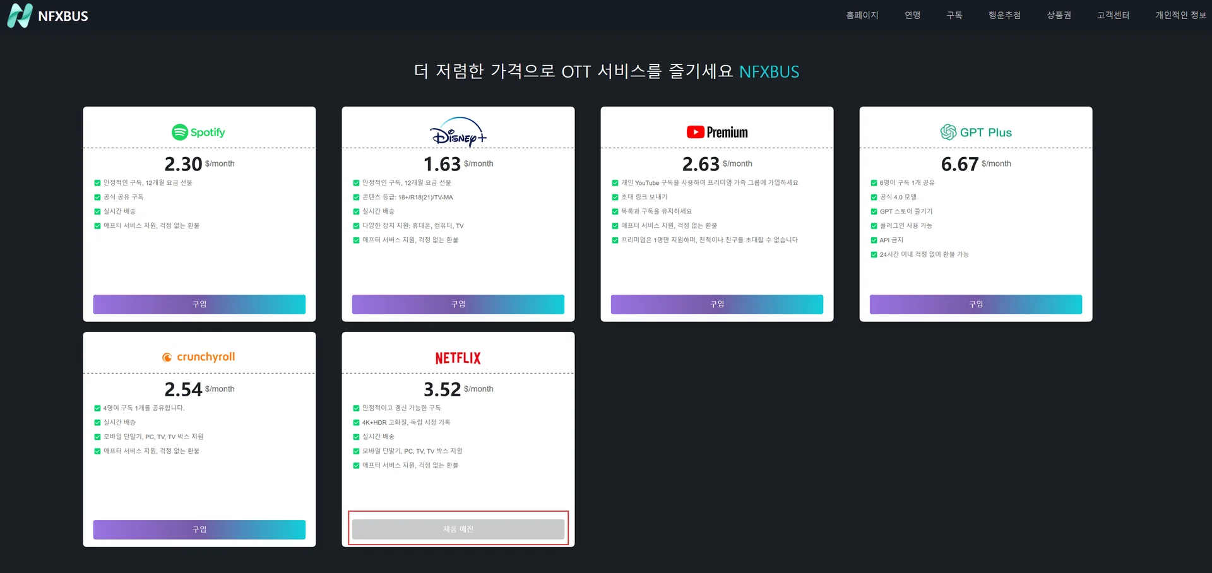Open the 홈페이지 nav item

click(x=862, y=15)
